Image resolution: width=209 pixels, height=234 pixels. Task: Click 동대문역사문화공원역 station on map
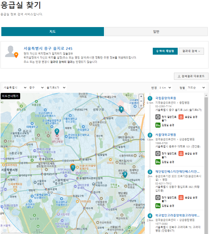click(91, 178)
